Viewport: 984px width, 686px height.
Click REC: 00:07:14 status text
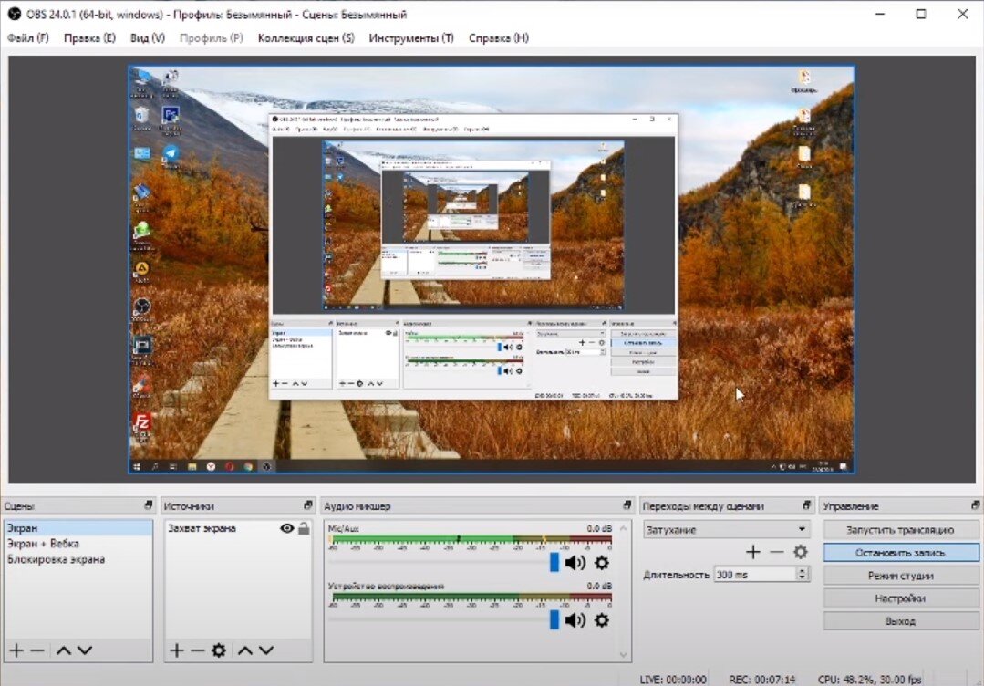[x=761, y=679]
